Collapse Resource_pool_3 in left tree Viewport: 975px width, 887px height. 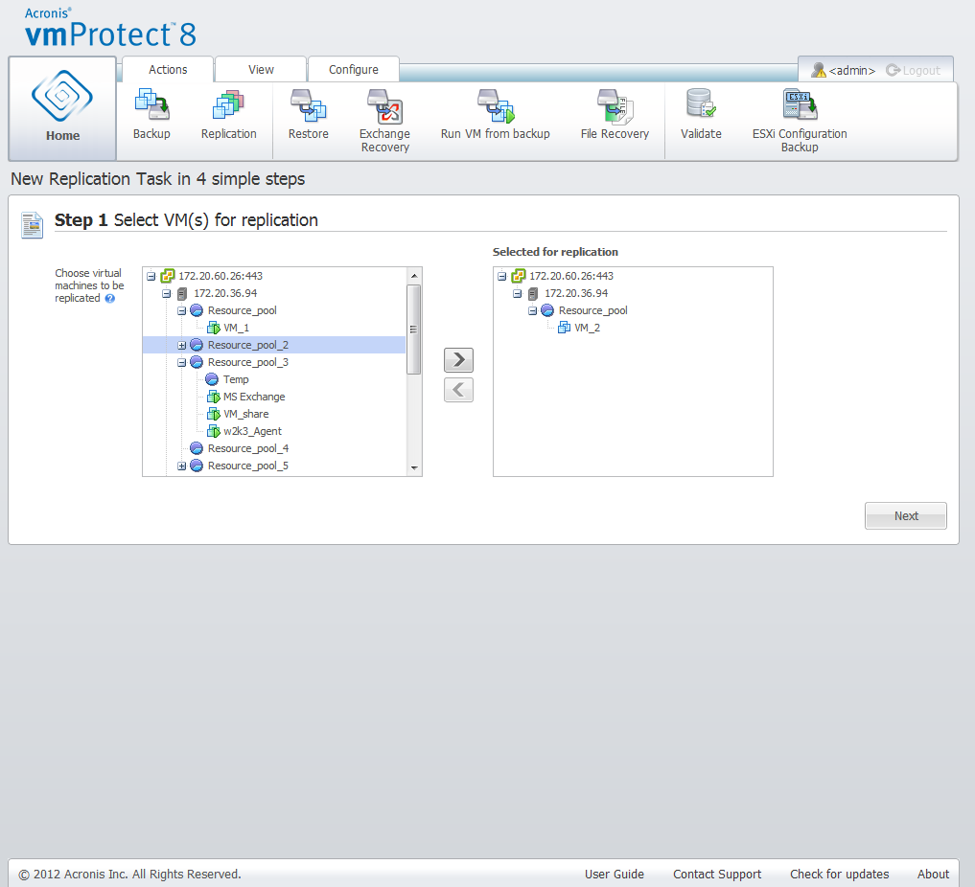pyautogui.click(x=182, y=362)
